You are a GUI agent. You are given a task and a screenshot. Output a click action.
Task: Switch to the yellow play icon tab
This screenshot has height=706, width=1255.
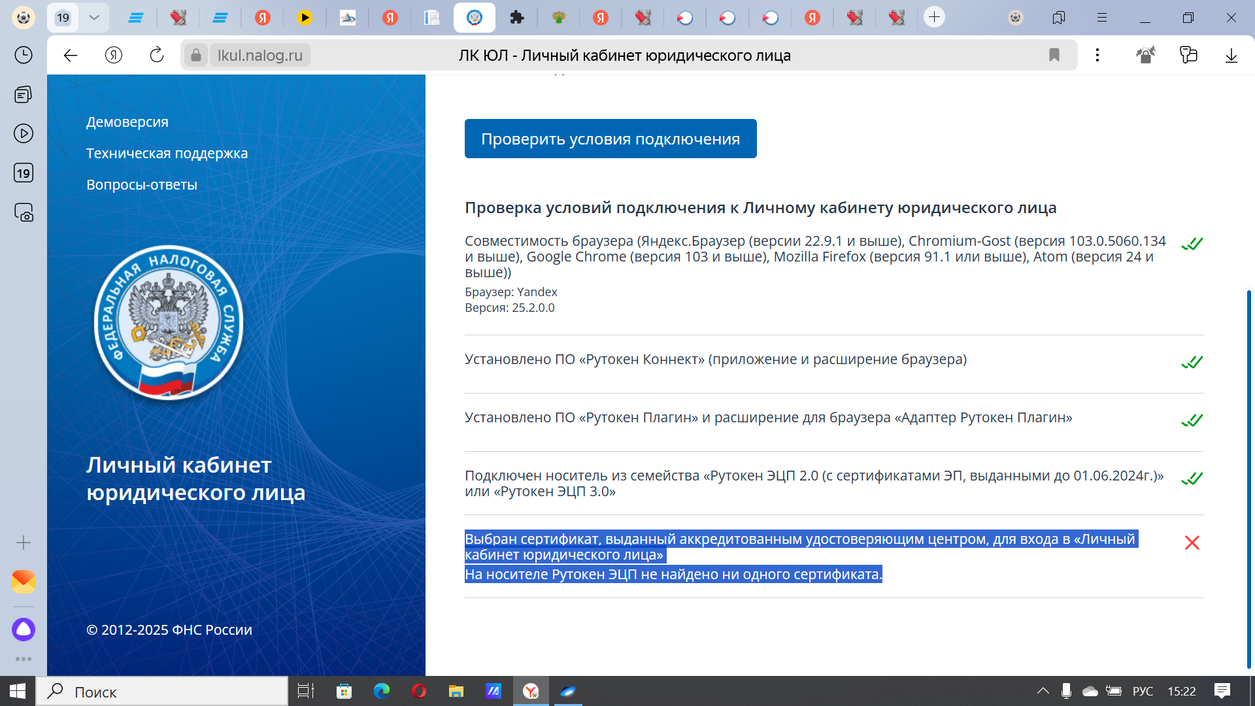tap(305, 18)
